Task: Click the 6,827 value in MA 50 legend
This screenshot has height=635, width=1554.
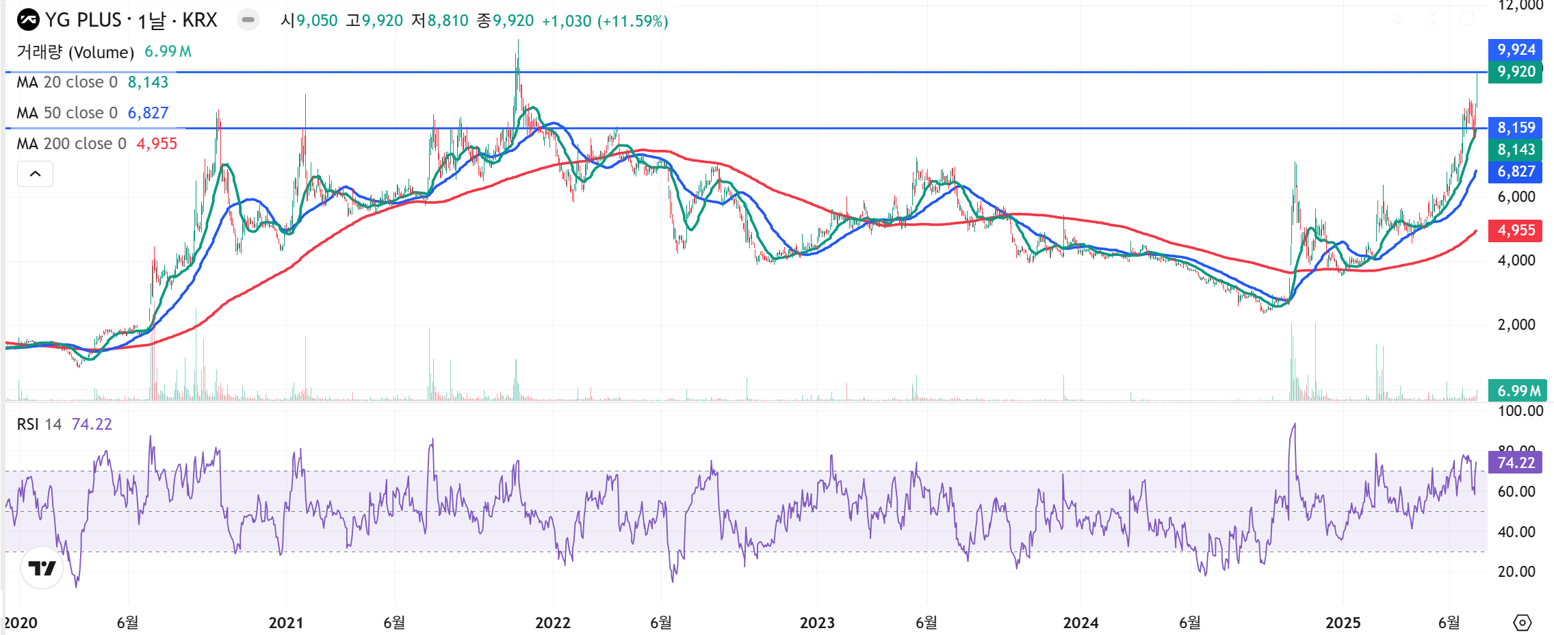Action: pyautogui.click(x=148, y=113)
